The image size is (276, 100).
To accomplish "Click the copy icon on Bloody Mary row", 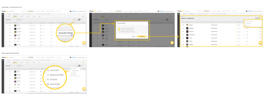I will pos(260,35).
